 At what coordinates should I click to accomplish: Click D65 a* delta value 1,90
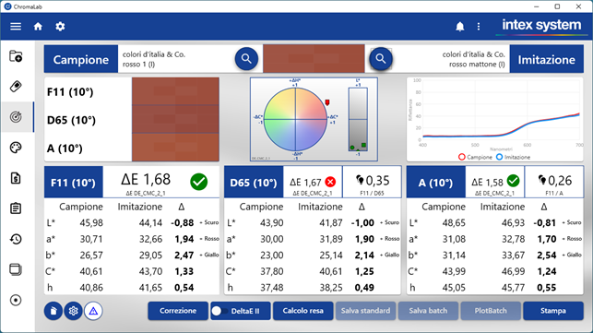pyautogui.click(x=364, y=239)
